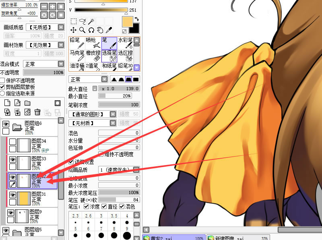
Task: Select the hand pan tool
Action: tap(100, 30)
